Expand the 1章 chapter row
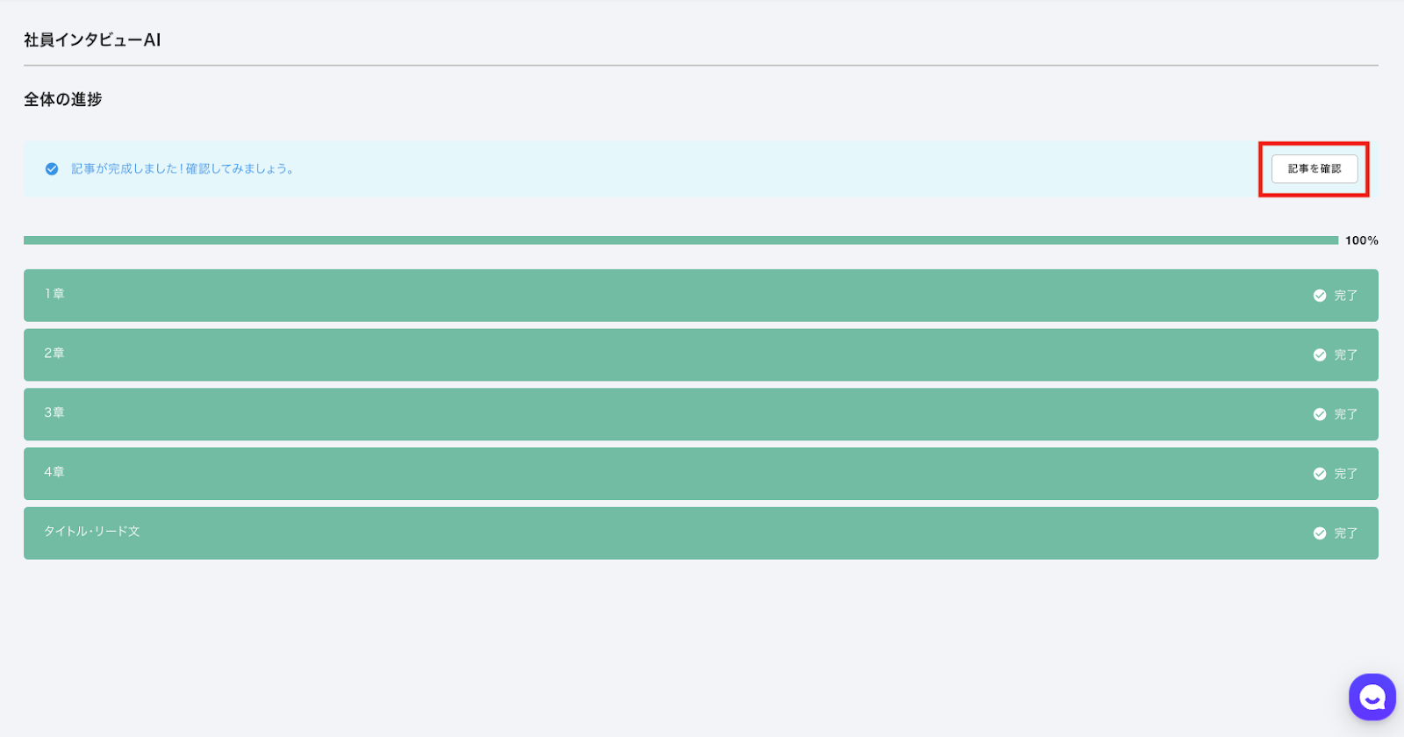Screen dimensions: 1404x737 [54, 294]
